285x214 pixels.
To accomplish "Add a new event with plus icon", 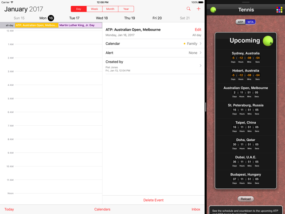I will (199, 9).
